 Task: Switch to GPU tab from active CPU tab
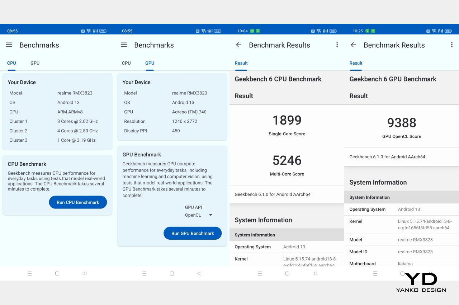click(x=35, y=63)
